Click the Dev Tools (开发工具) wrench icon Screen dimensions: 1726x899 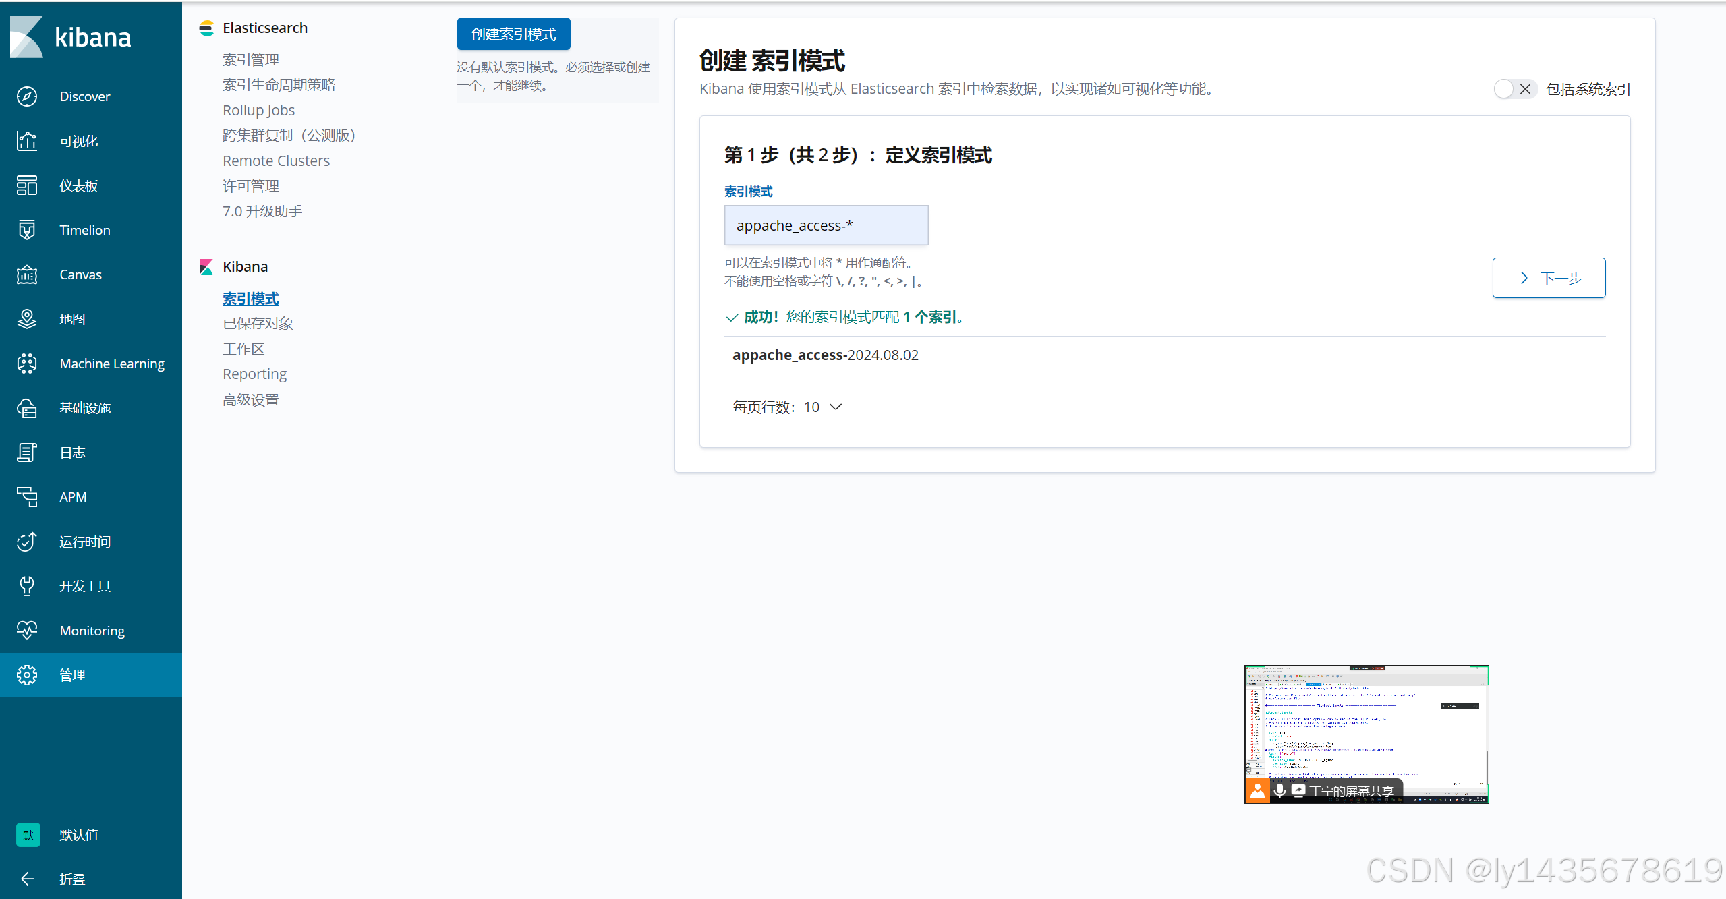pos(27,586)
